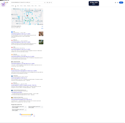Open 'Property Records for Springfield Ct' link
This screenshot has height=123, width=125.
tap(24, 71)
